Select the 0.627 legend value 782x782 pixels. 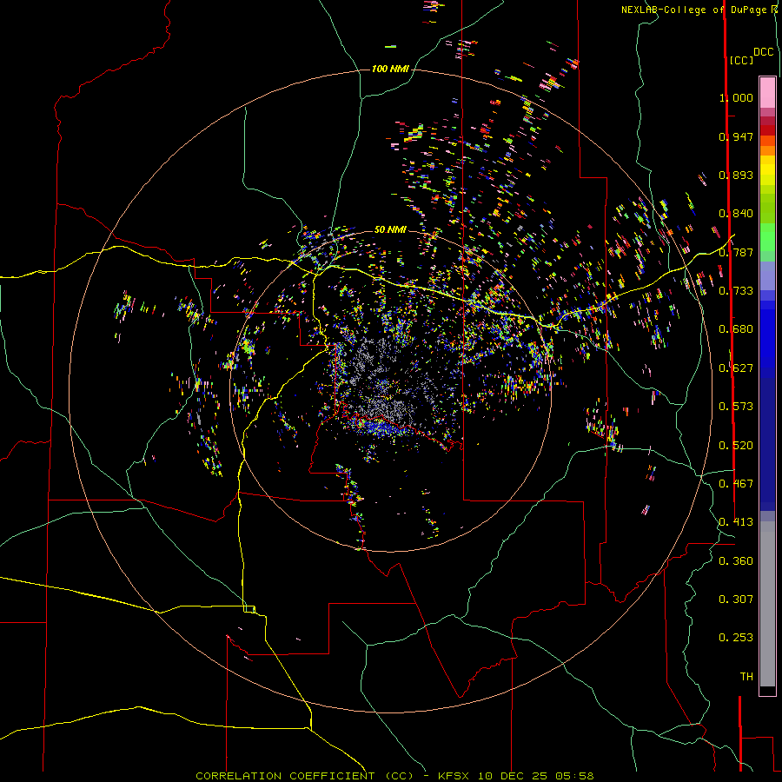736,368
